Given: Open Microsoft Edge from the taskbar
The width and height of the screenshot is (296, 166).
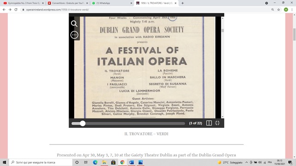Looking at the screenshot, I should point(95,162).
